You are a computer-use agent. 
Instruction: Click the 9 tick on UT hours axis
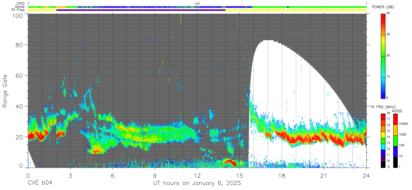pyautogui.click(x=155, y=175)
